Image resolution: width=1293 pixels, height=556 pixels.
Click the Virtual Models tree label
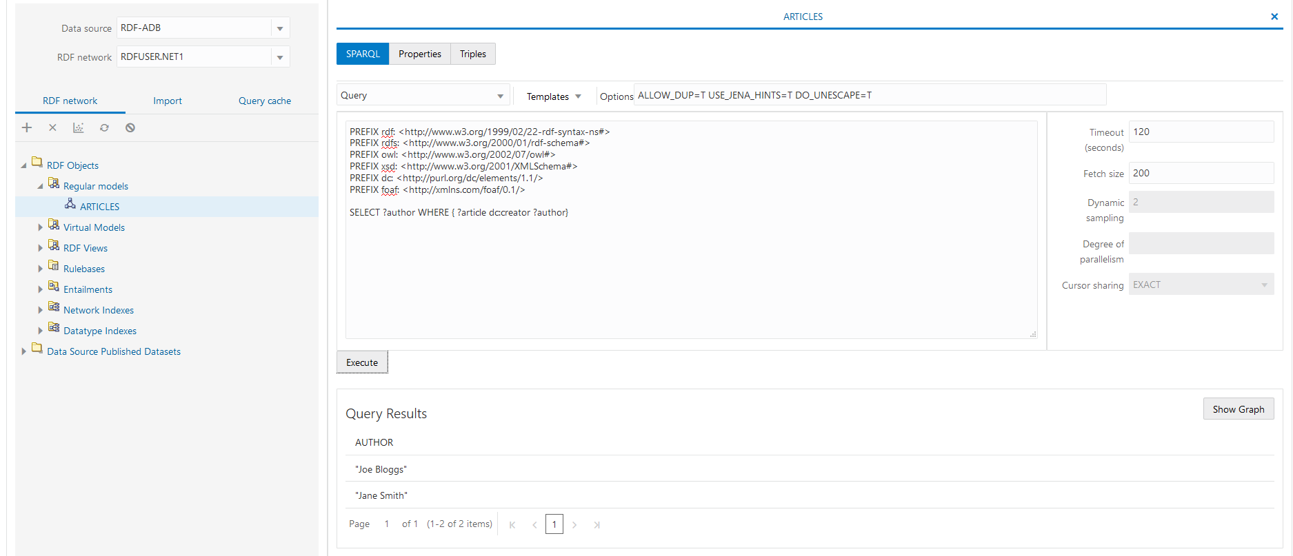tap(94, 227)
